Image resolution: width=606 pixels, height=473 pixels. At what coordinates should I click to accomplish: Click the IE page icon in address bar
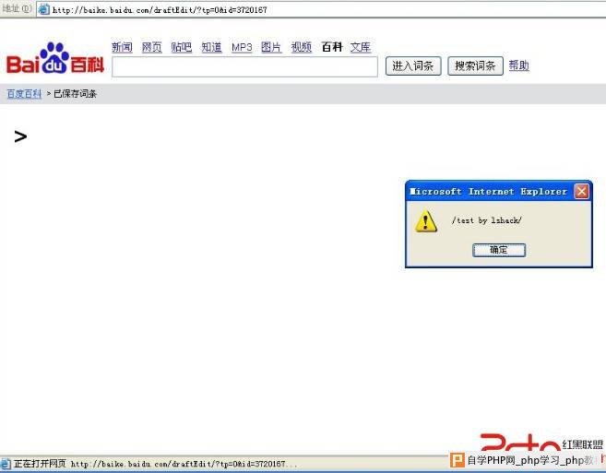(x=44, y=9)
